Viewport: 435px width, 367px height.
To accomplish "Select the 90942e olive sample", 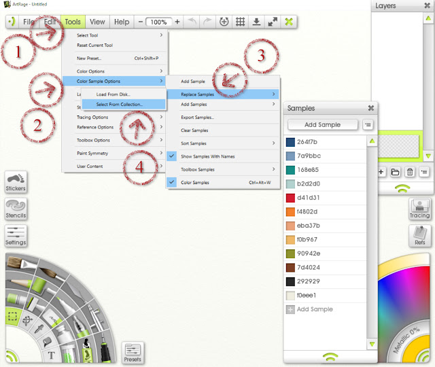I will pos(326,254).
